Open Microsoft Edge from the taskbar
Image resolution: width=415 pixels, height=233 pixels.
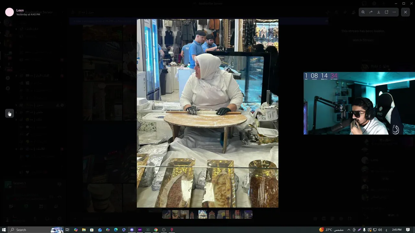click(116, 230)
